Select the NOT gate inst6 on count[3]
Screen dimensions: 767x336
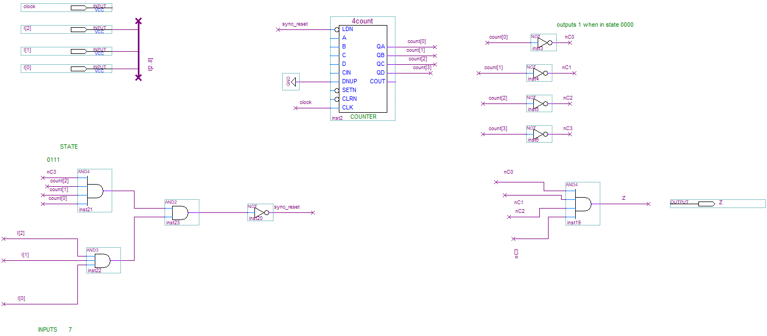point(539,133)
